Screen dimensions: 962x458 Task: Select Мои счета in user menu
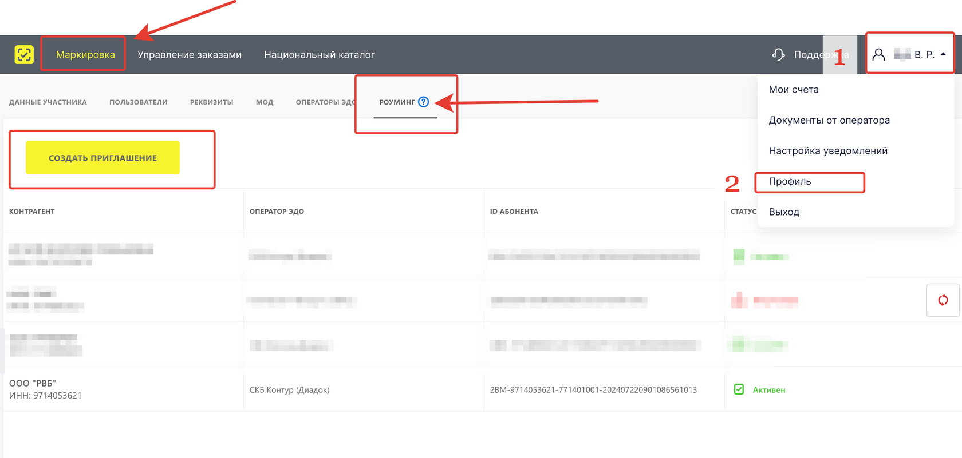click(794, 90)
